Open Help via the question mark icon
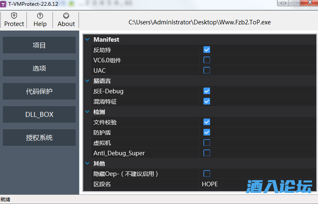The width and height of the screenshot is (318, 204). click(40, 16)
